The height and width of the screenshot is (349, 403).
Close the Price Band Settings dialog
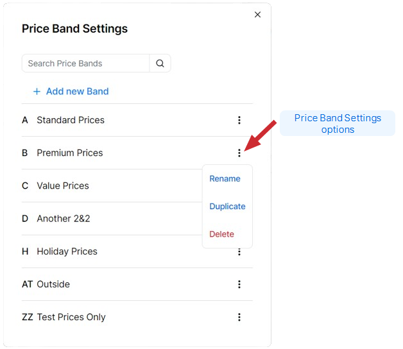[x=257, y=15]
